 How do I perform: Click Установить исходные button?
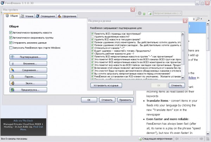coord(106,85)
